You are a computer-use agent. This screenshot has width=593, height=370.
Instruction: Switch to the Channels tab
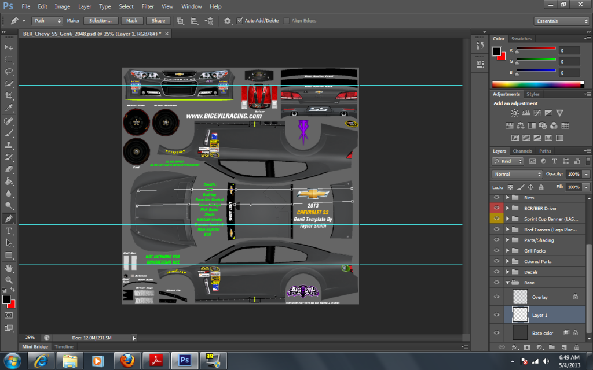tap(522, 151)
